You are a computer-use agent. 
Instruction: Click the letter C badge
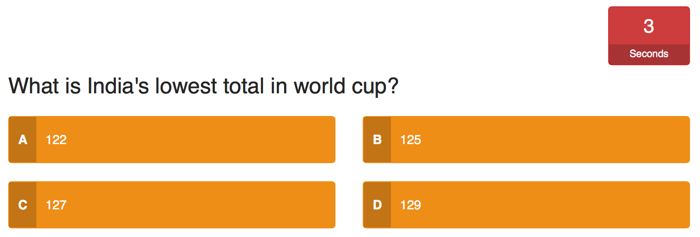pyautogui.click(x=22, y=205)
